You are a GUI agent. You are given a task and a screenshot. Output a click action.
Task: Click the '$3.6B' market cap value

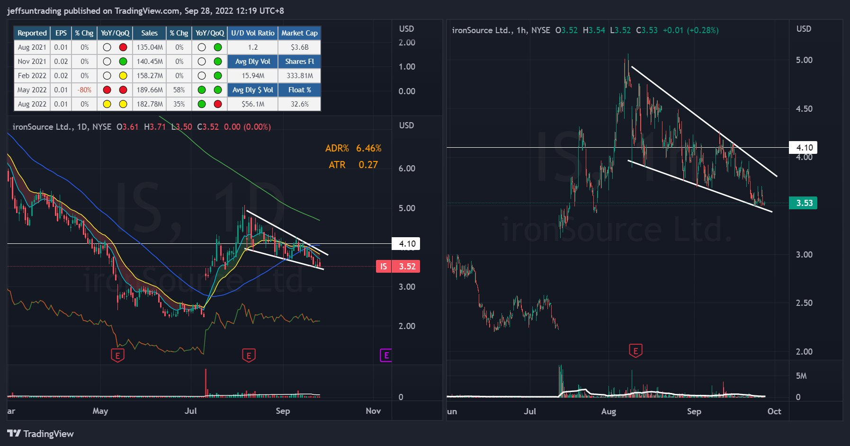tap(300, 47)
